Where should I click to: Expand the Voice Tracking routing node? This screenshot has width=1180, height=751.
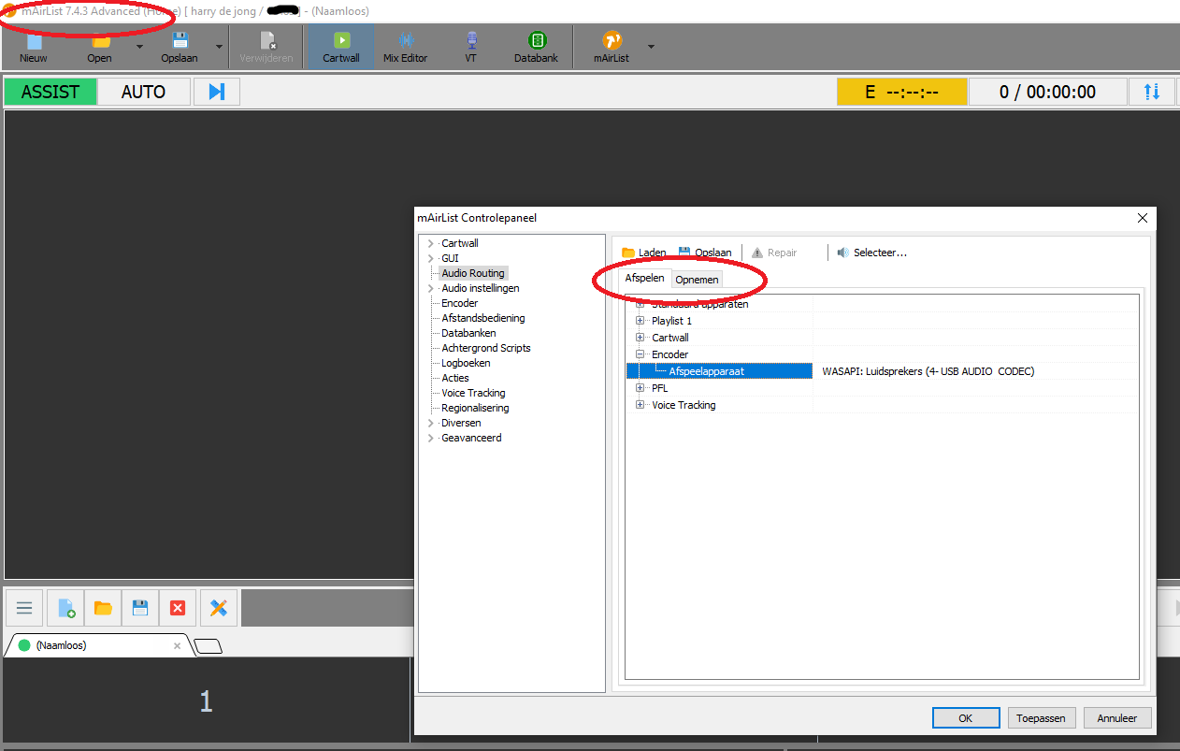click(x=640, y=405)
